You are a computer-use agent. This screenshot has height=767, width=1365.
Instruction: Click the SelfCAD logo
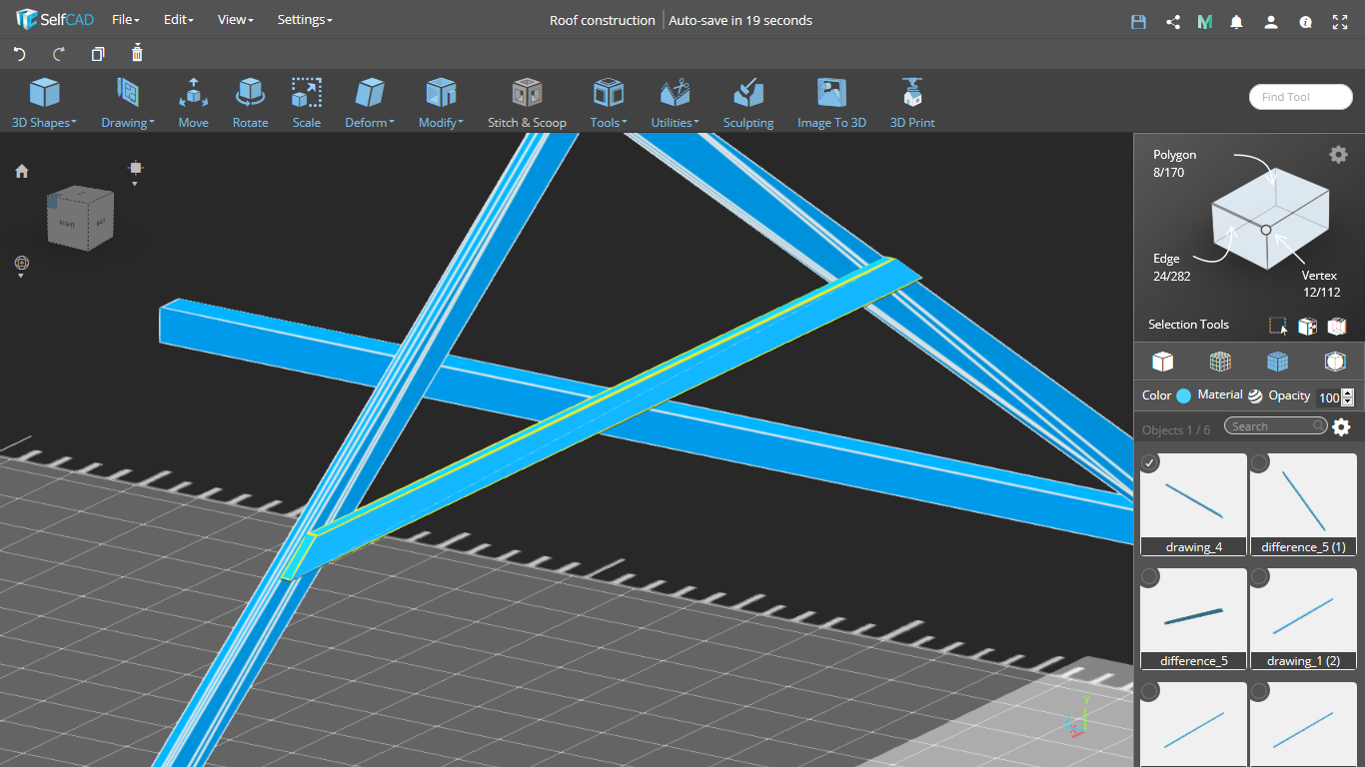pos(54,20)
